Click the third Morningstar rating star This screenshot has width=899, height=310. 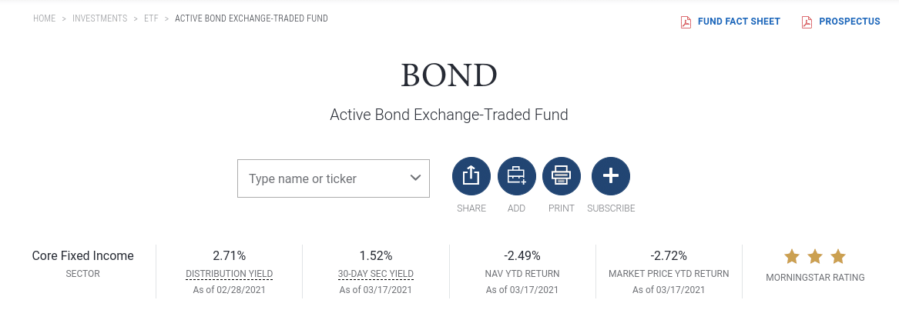pos(837,256)
